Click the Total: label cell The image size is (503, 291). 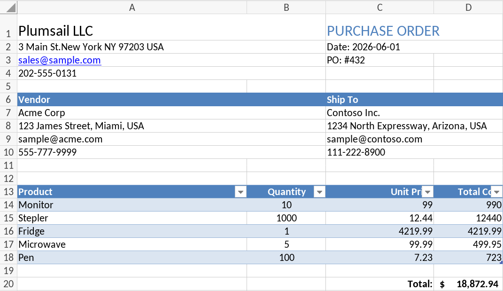click(x=379, y=284)
